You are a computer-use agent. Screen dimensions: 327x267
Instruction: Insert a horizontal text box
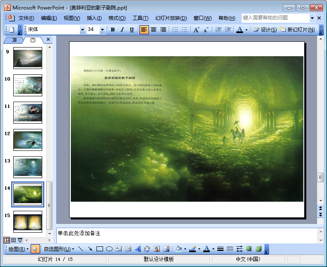tap(119, 249)
